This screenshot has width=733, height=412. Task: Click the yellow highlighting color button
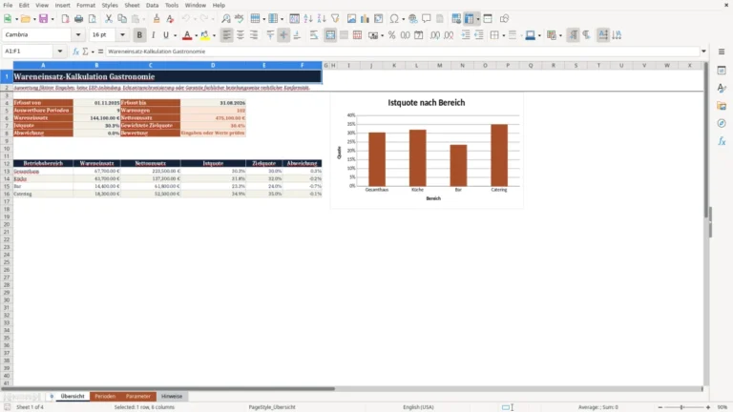(205, 35)
